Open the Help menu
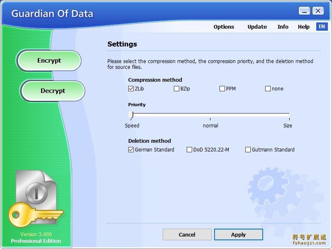Image resolution: width=332 pixels, height=249 pixels. click(x=304, y=27)
